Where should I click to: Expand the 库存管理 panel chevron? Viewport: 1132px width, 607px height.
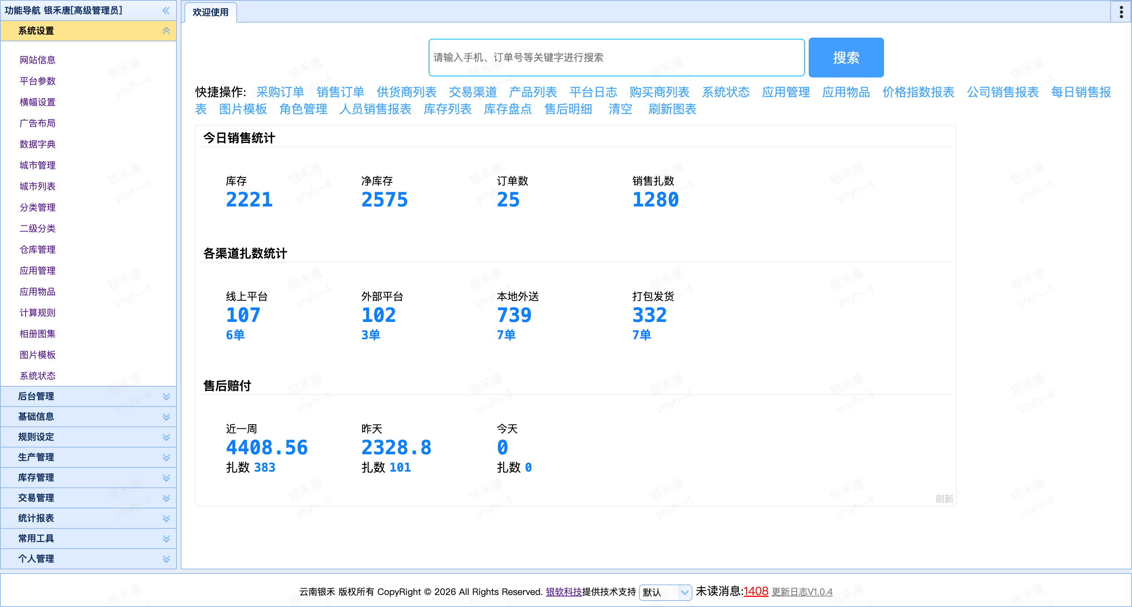166,478
